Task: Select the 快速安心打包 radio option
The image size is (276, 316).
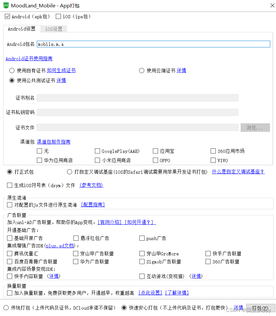Action: pos(124,308)
